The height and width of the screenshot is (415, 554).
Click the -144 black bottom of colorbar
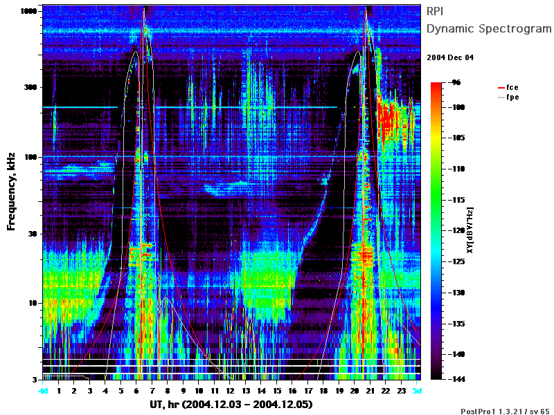tap(436, 377)
